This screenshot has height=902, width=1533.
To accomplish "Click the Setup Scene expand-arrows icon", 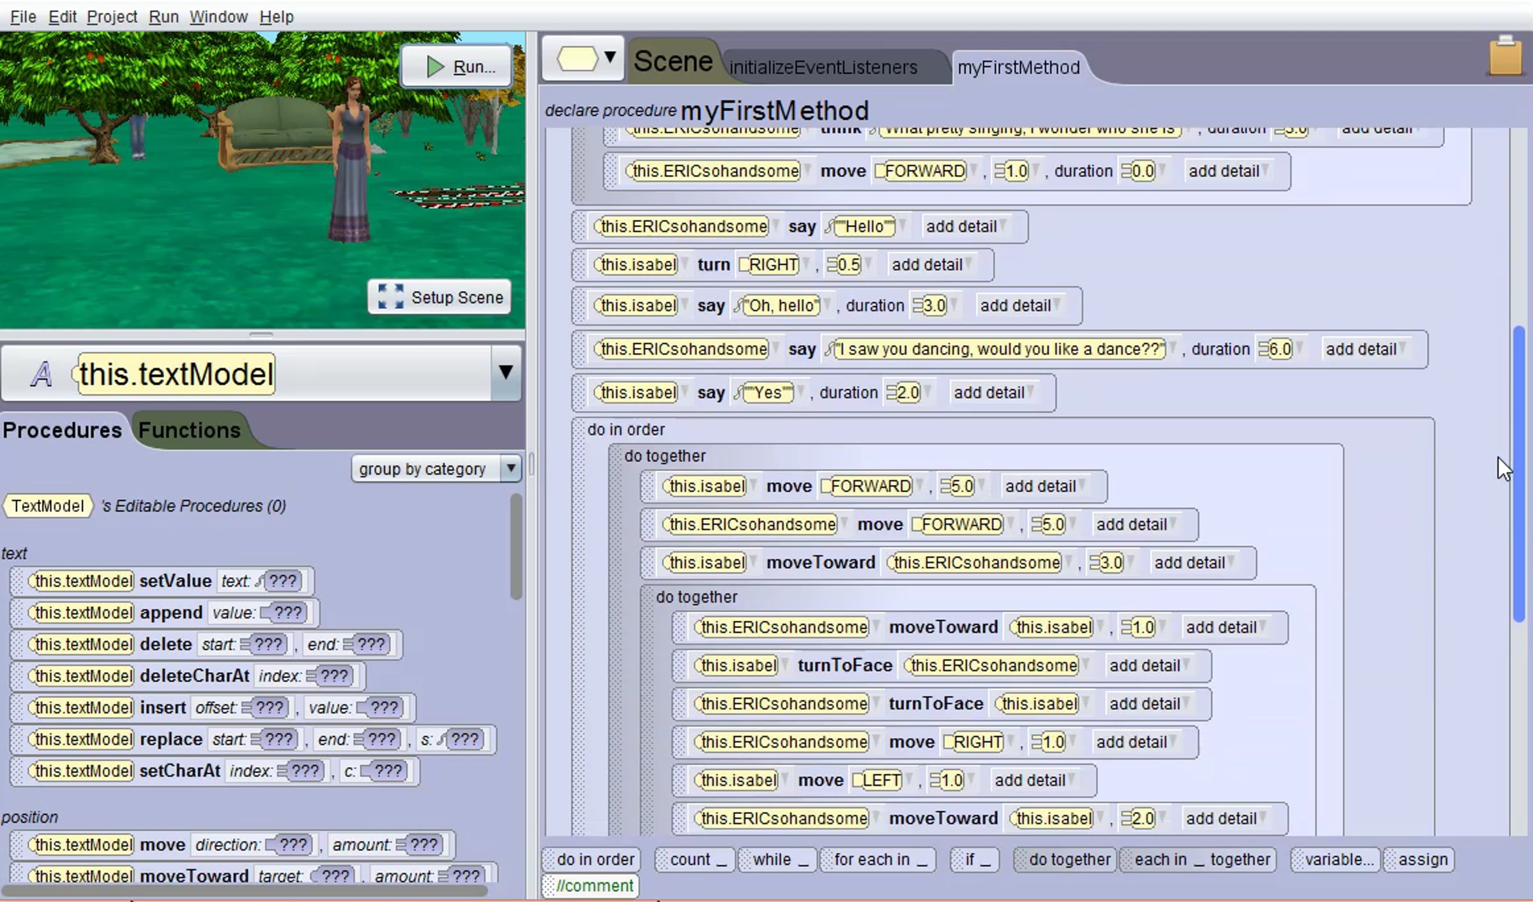I will (390, 297).
